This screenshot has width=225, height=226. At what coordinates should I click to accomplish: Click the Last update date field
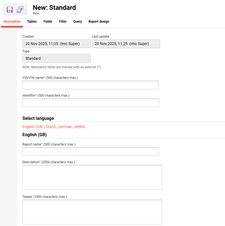pos(126,44)
